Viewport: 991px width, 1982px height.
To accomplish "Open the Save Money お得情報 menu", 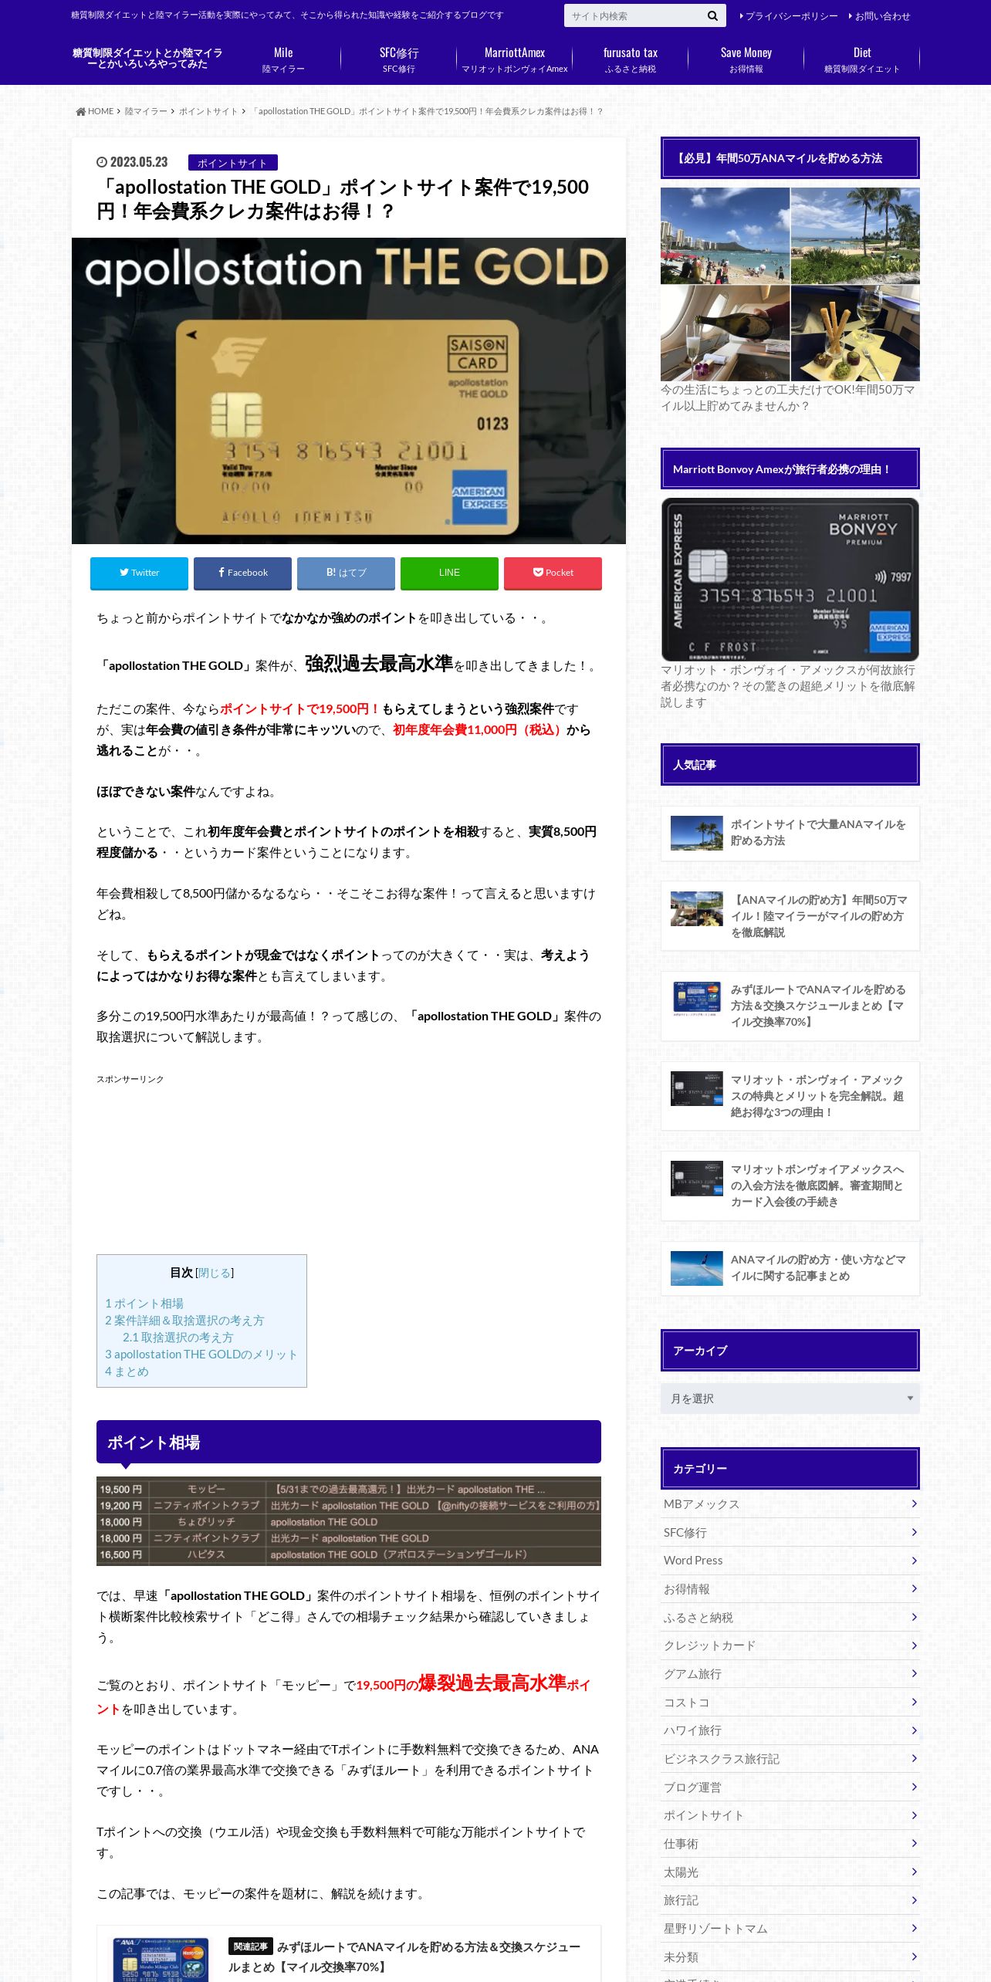I will pyautogui.click(x=746, y=59).
